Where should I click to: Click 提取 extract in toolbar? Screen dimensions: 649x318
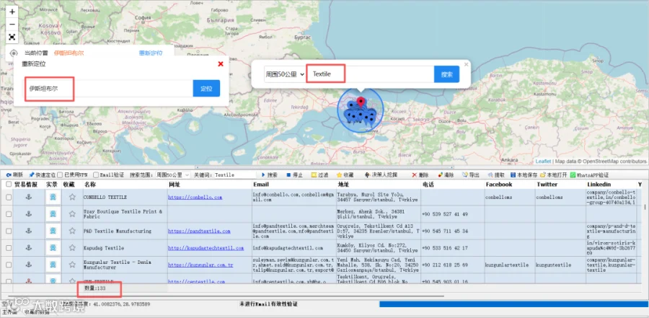[x=496, y=175]
